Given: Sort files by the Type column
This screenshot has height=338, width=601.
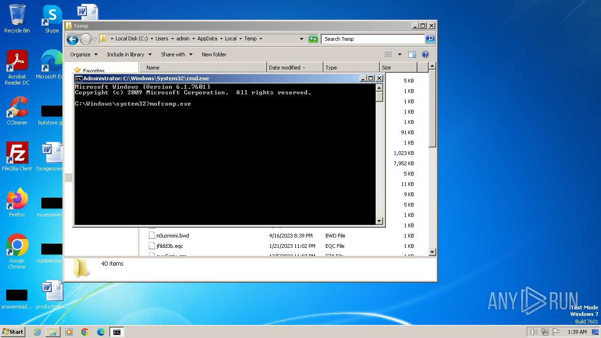Looking at the screenshot, I should 351,68.
